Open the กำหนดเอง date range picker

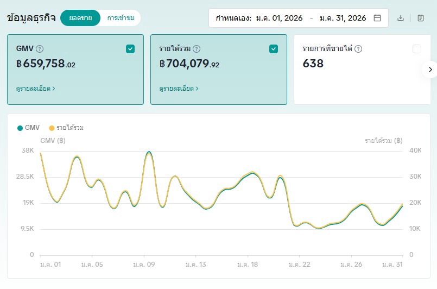click(233, 18)
